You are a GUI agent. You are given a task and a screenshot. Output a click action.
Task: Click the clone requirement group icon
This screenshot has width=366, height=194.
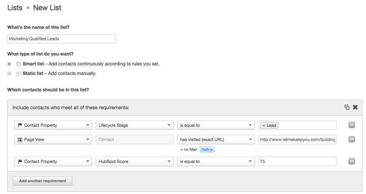coord(347,107)
